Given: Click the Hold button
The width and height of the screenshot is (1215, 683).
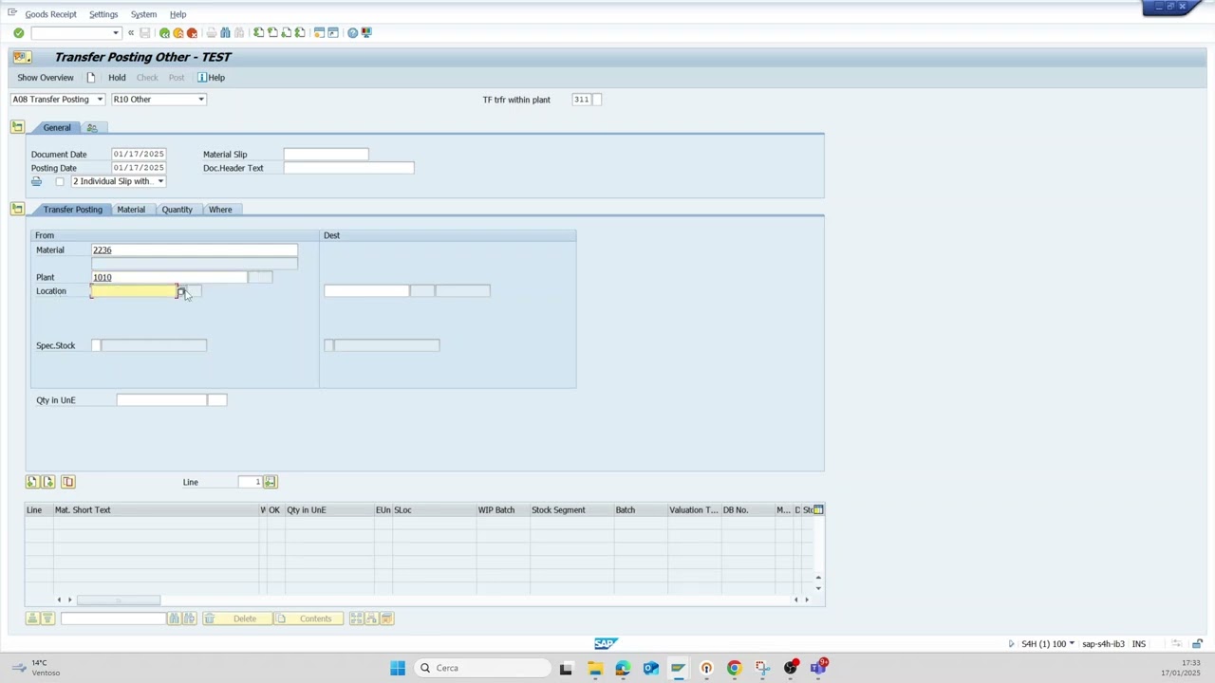Looking at the screenshot, I should [117, 78].
